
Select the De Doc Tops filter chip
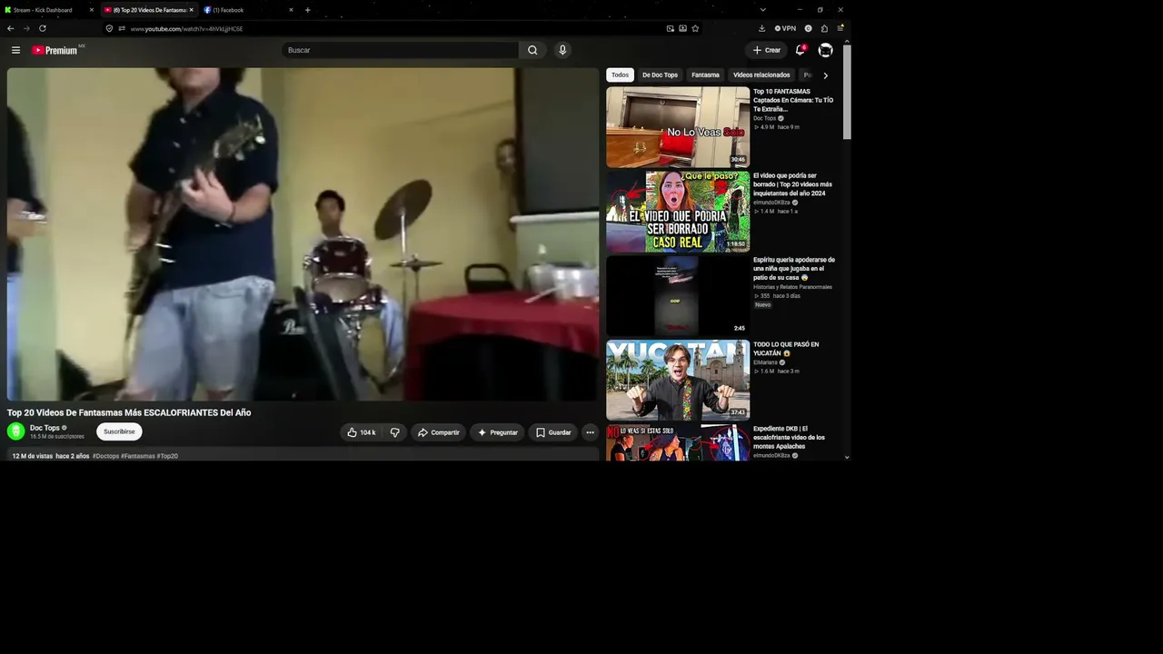[660, 75]
